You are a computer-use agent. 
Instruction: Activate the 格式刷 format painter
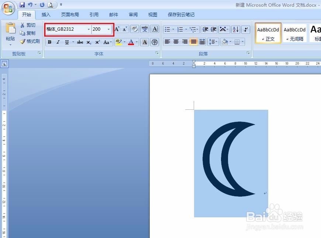click(30, 41)
